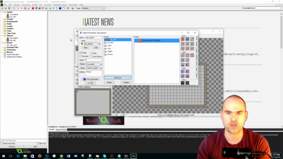Select the End Path action icon
283x159 pixels.
[187, 72]
